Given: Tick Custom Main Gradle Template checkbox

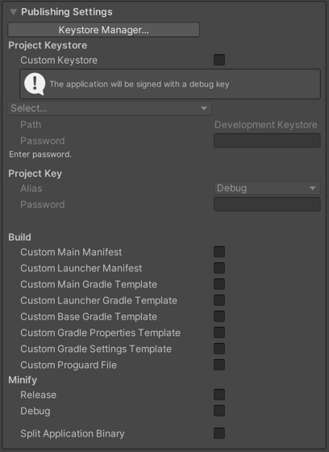Looking at the screenshot, I should (219, 284).
